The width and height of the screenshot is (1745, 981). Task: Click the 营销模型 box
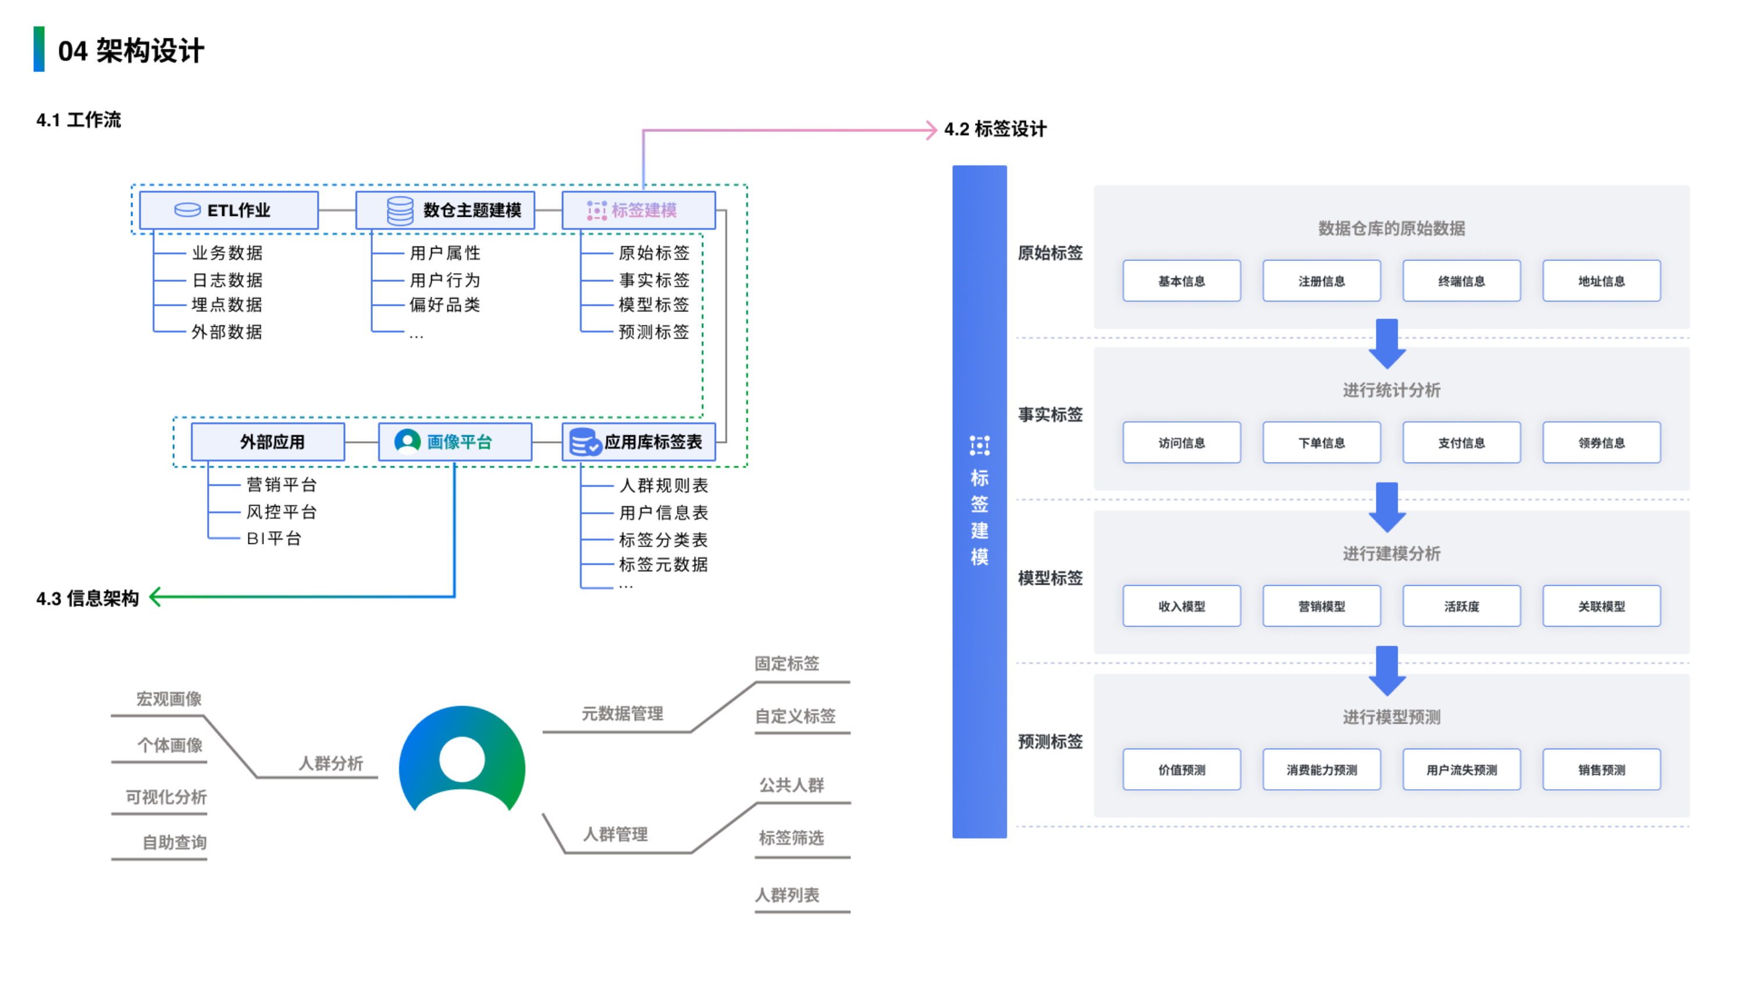tap(1321, 606)
